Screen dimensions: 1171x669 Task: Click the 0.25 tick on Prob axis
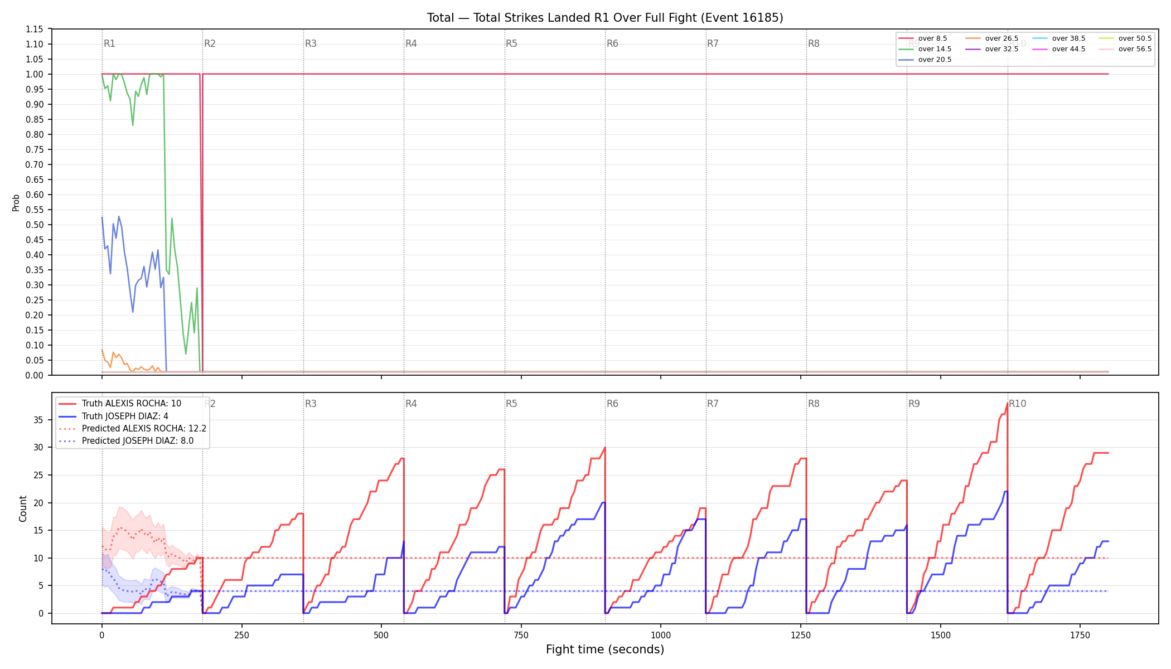(x=35, y=300)
